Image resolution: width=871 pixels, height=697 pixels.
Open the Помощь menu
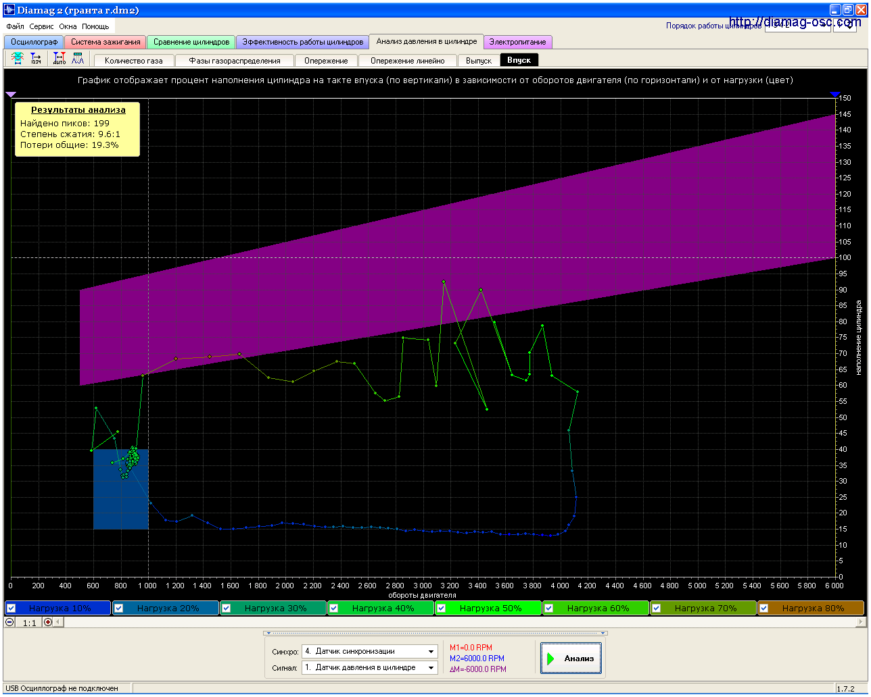[x=95, y=26]
